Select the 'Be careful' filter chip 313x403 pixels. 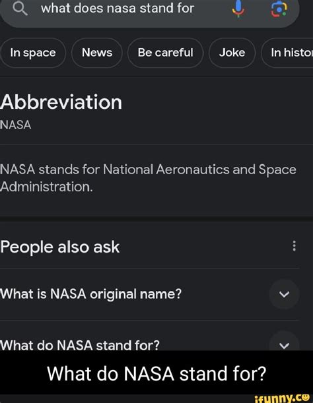pyautogui.click(x=165, y=53)
